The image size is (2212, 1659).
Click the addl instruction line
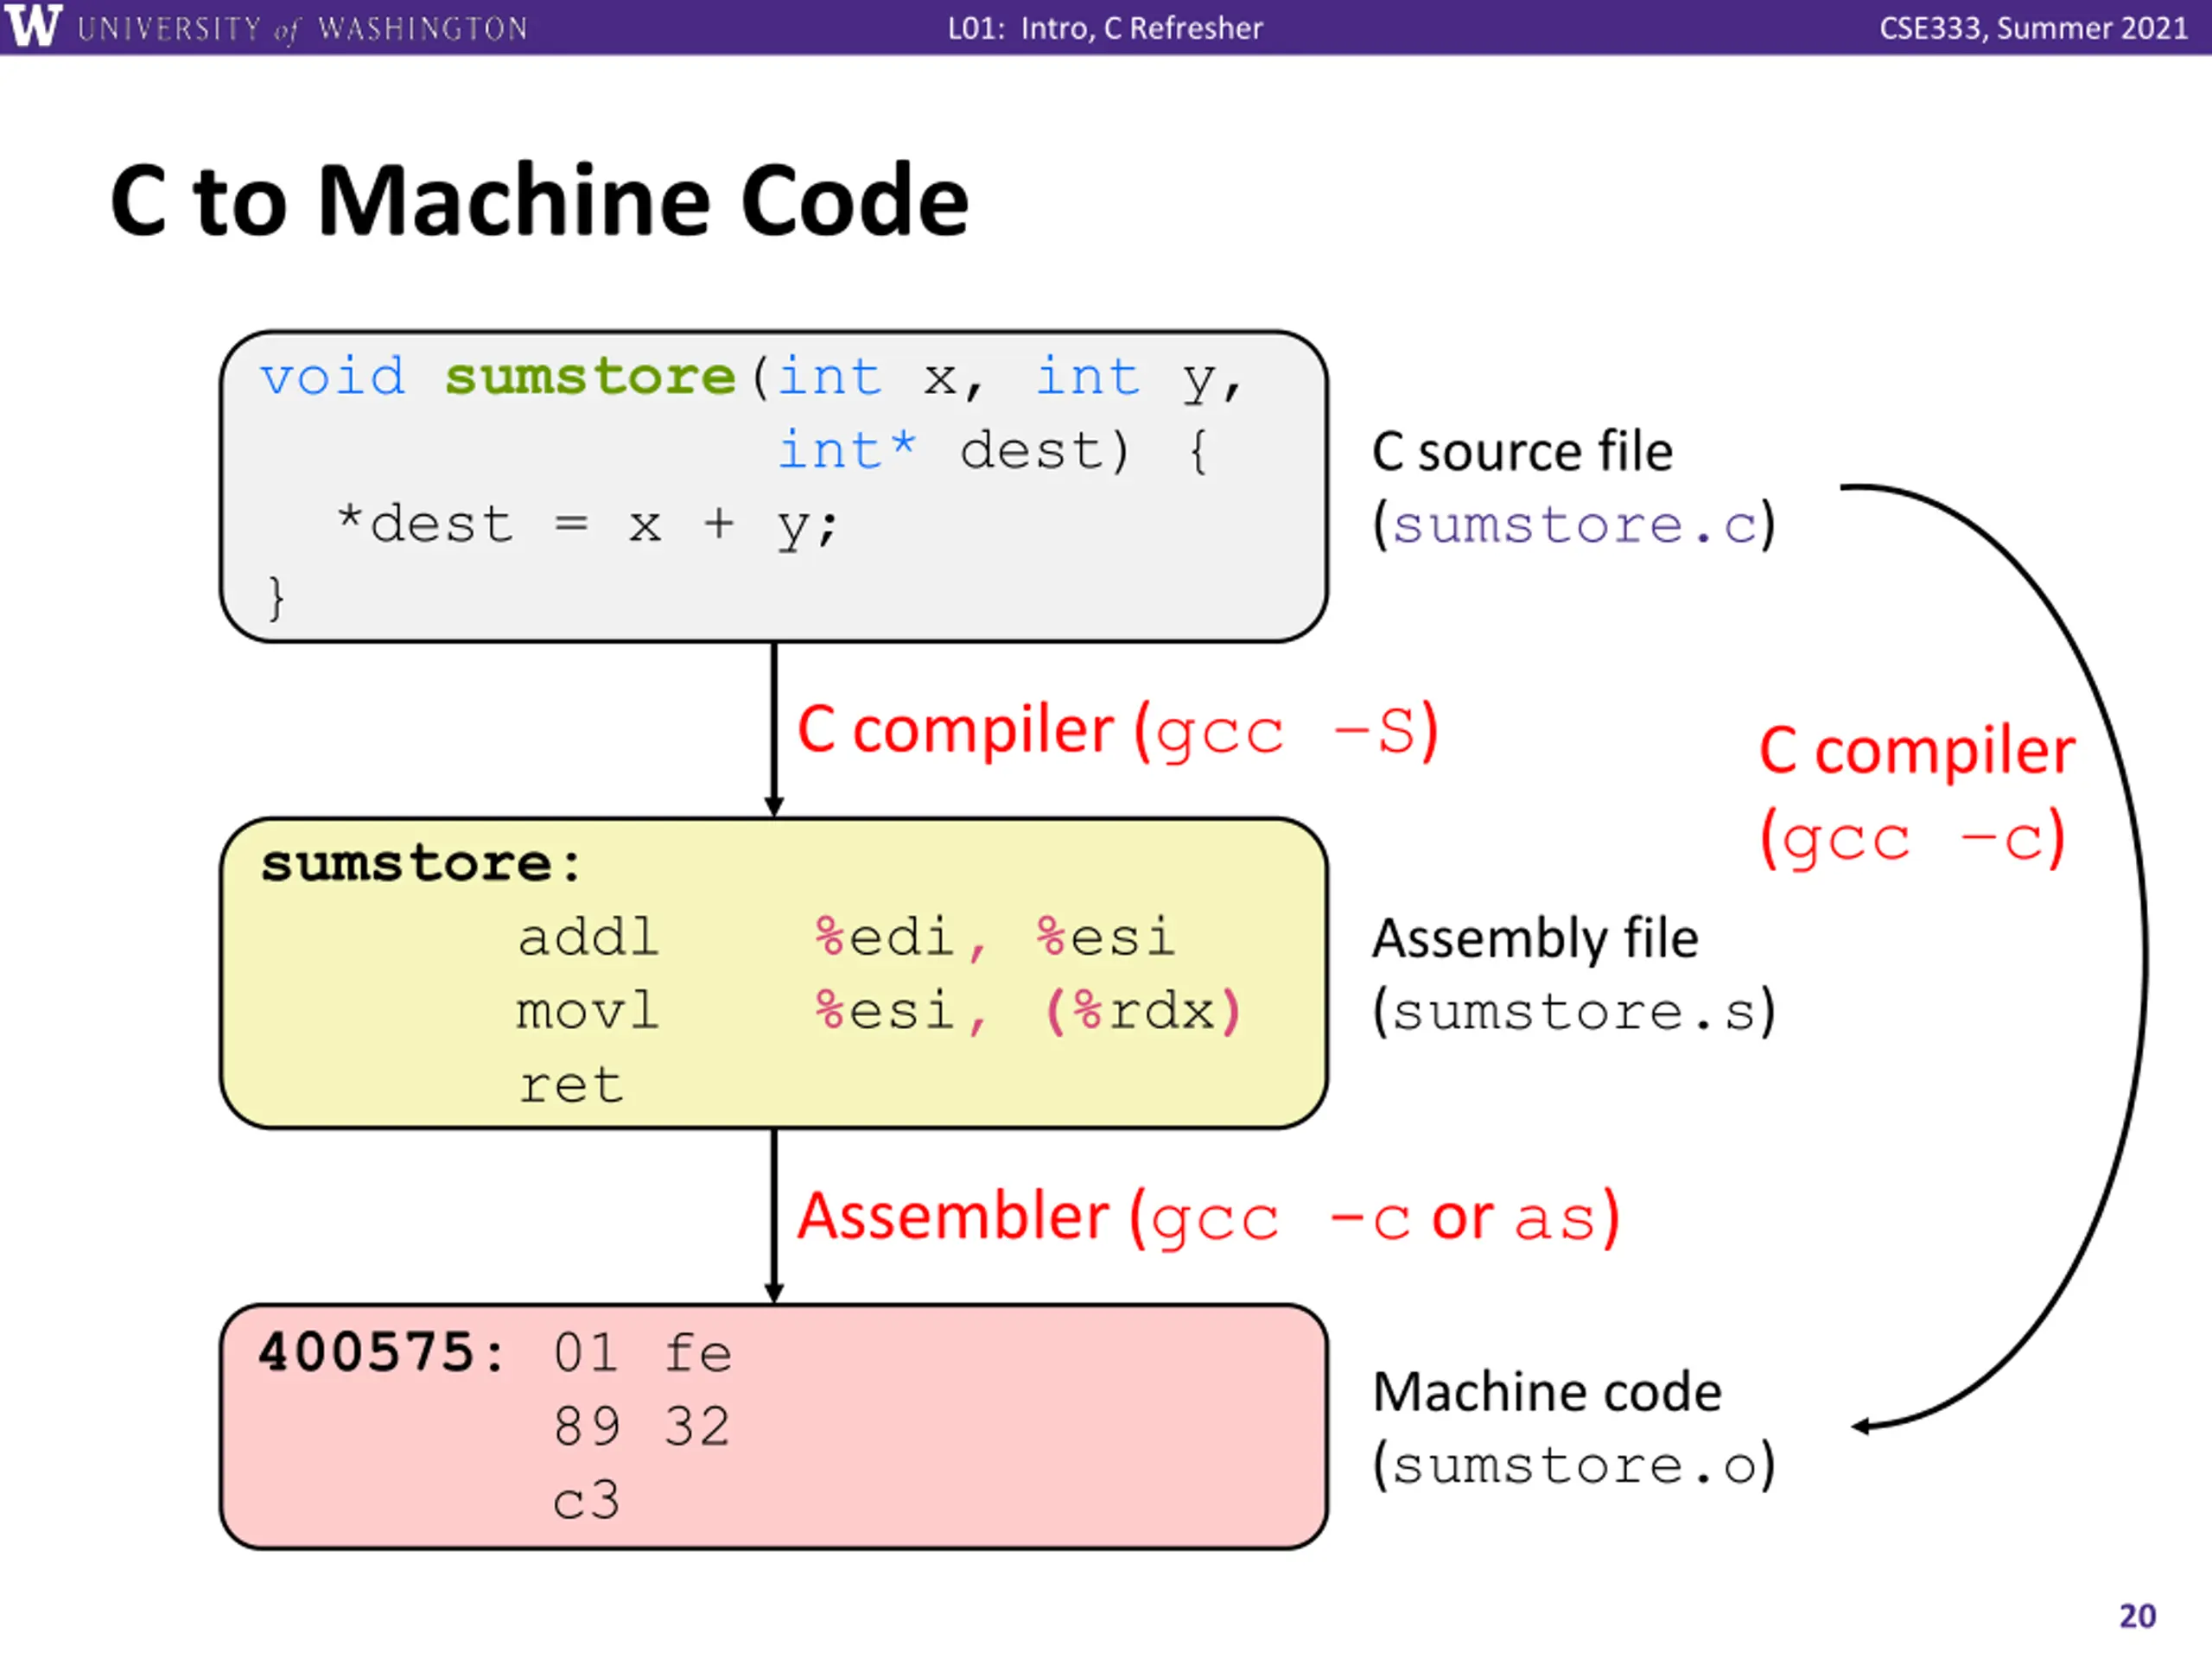coord(846,937)
